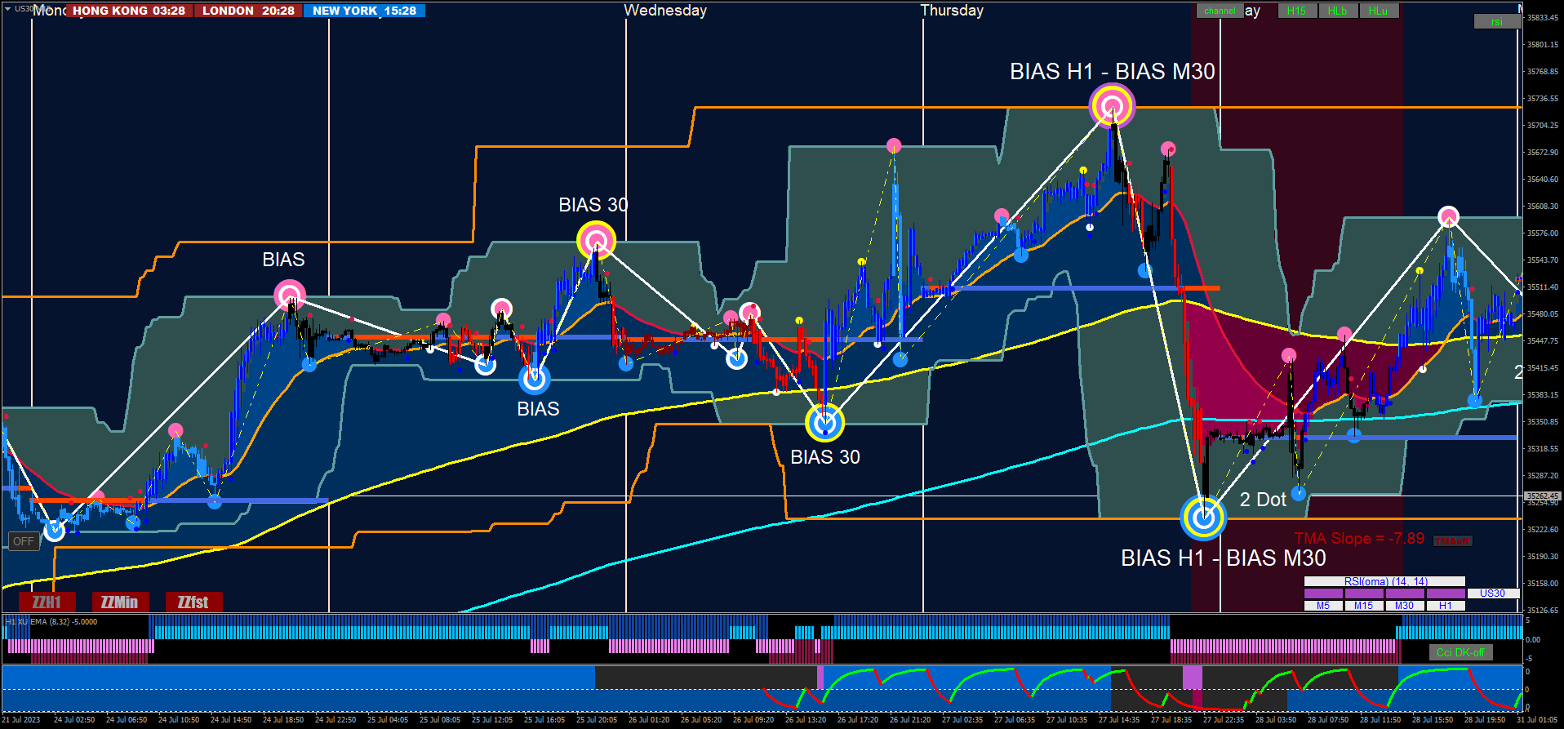This screenshot has height=729, width=1564.
Task: Click the US30 symbol label
Action: [1492, 593]
